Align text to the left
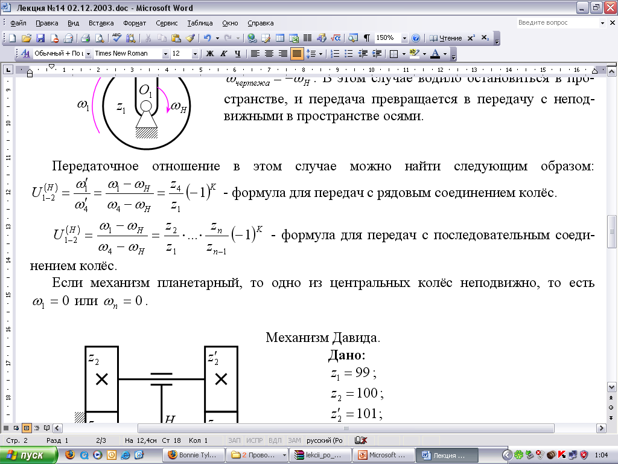618x464 pixels. [255, 54]
